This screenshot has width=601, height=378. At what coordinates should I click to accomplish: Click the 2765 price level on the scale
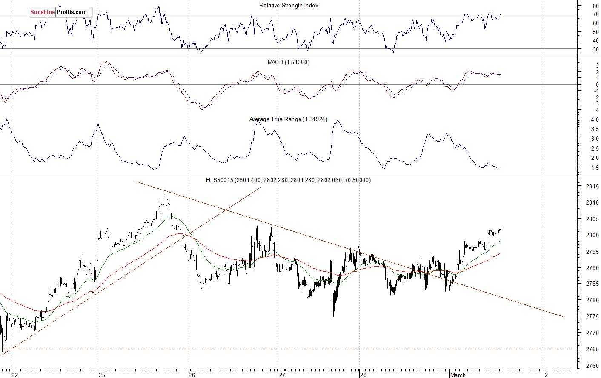[592, 349]
